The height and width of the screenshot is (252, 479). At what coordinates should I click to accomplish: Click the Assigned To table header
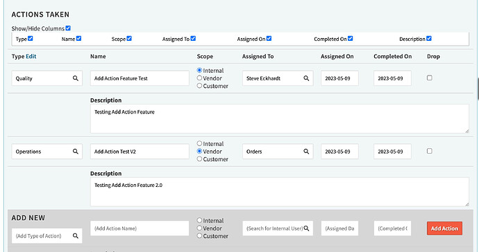[258, 56]
